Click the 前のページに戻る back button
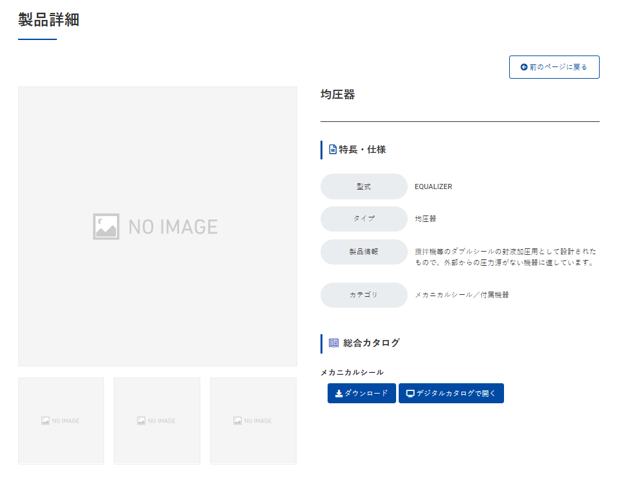The width and height of the screenshot is (641, 491). [x=554, y=67]
